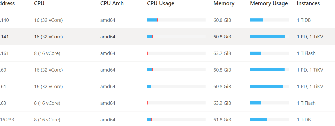Click memory usage bar for .61 host
The height and width of the screenshot is (126, 335).
[269, 86]
